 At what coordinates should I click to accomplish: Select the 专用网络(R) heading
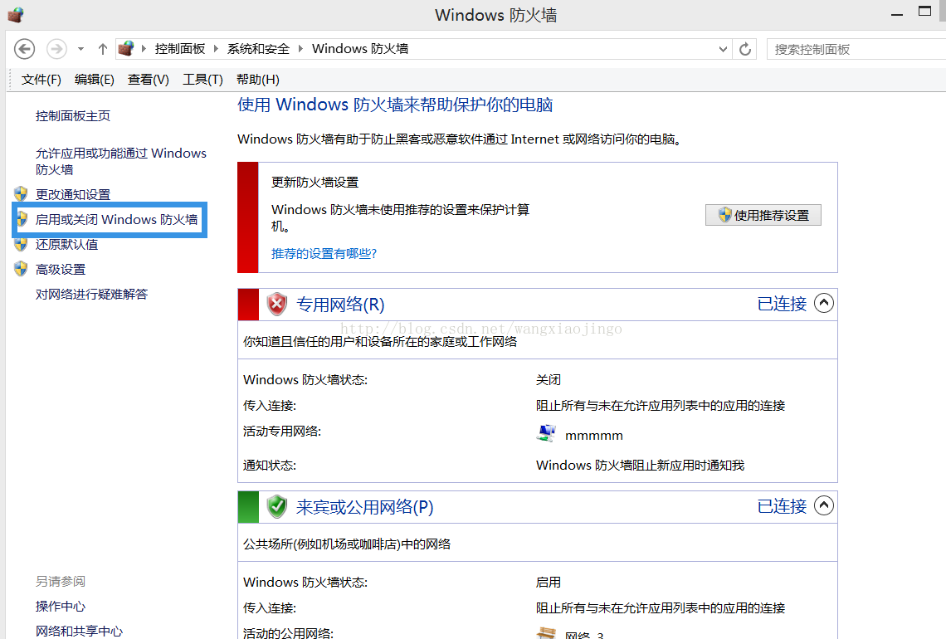[340, 305]
